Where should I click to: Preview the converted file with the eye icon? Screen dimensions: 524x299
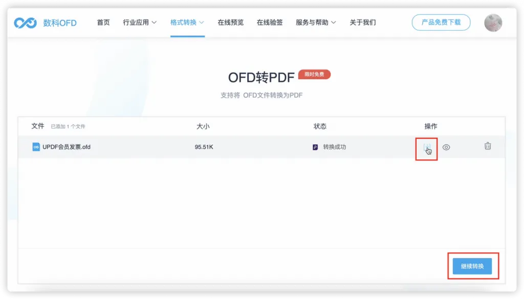coord(446,147)
